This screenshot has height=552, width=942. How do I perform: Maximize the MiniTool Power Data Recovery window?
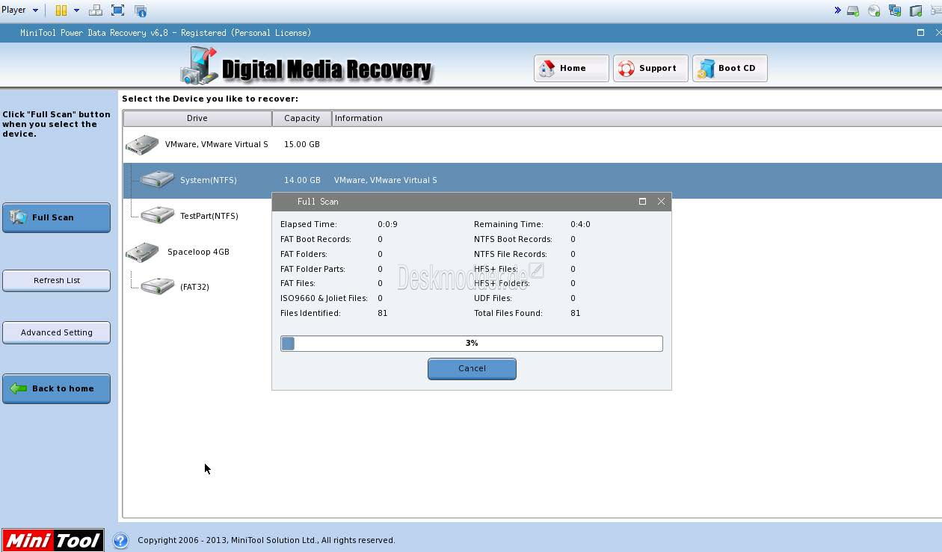920,33
